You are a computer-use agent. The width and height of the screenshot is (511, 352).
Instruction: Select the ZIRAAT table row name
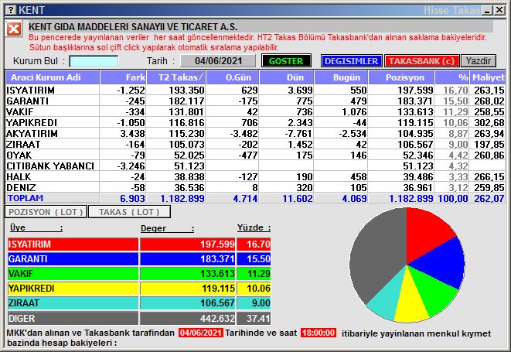click(x=23, y=144)
